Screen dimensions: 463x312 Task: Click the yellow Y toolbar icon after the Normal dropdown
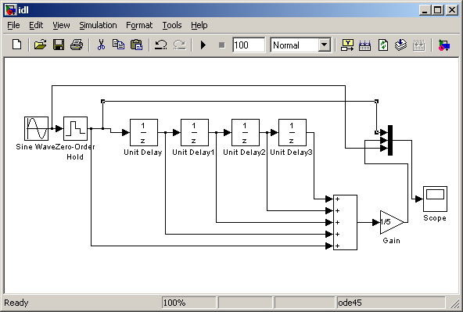[x=347, y=45]
